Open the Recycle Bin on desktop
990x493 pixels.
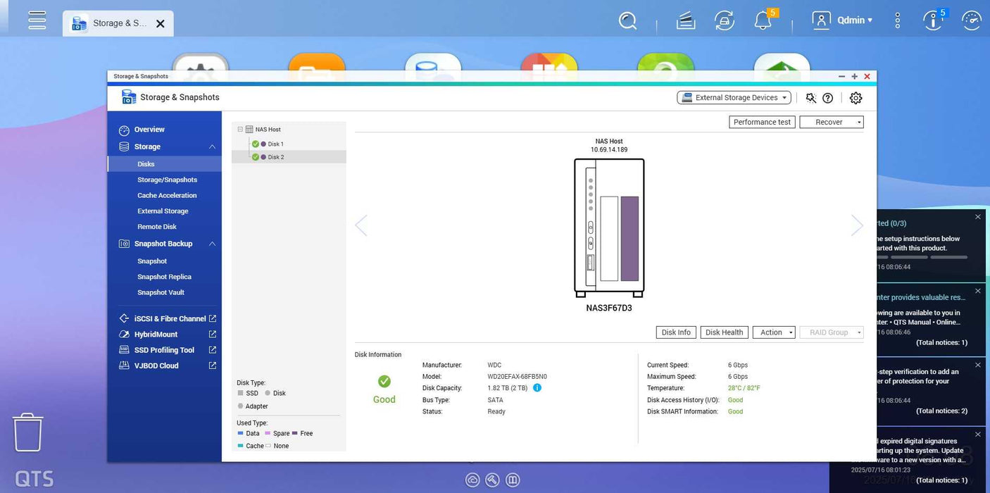[28, 432]
